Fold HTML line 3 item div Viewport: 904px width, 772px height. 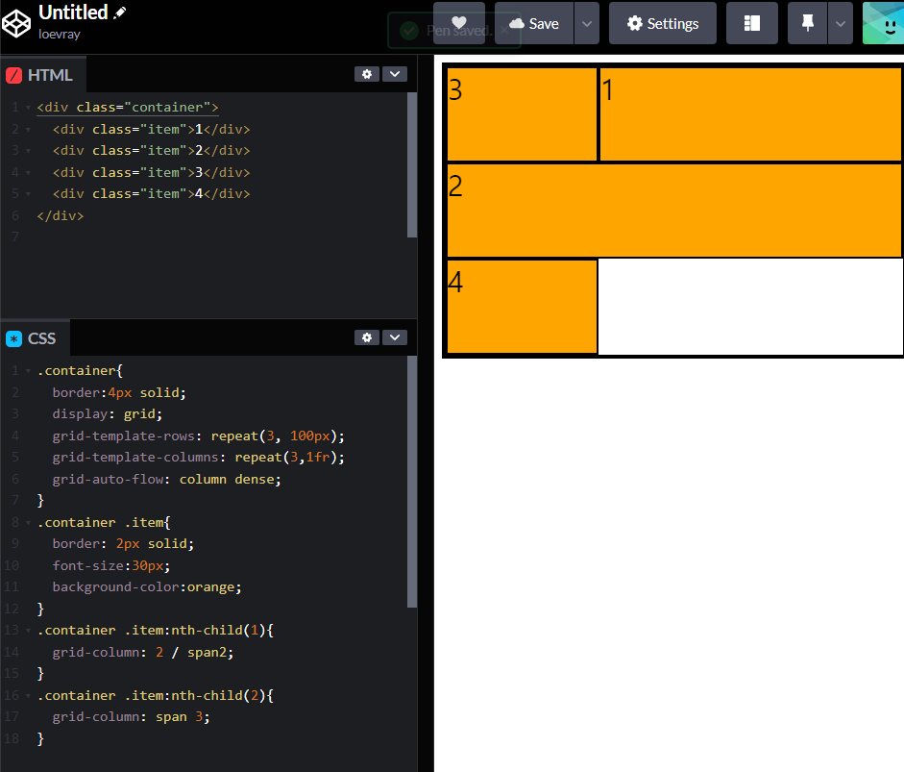pos(28,151)
